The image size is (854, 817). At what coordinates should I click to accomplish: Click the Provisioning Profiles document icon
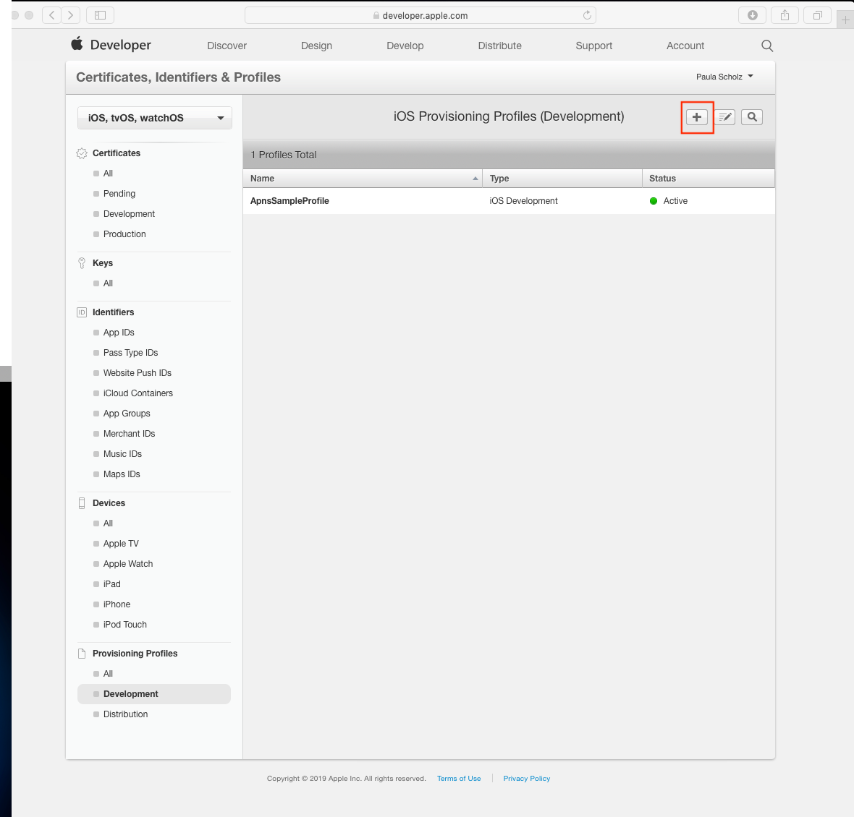82,654
